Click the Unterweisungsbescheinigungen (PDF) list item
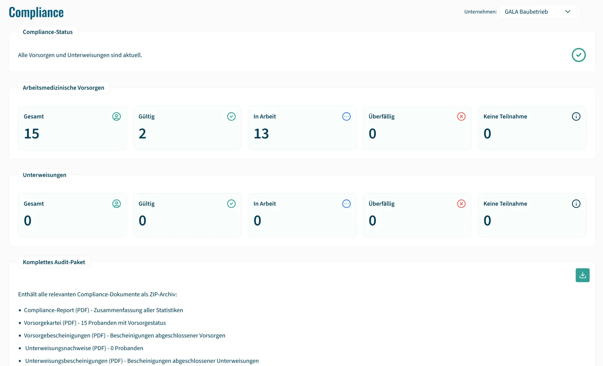Image resolution: width=603 pixels, height=366 pixels. coord(142,361)
